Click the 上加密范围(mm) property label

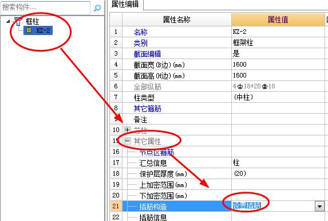pos(163,185)
